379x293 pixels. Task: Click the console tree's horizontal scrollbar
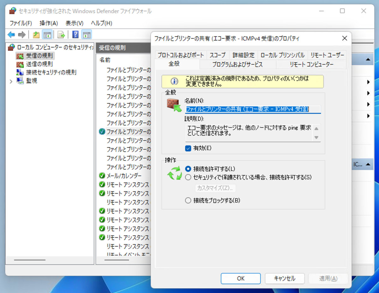[x=30, y=260]
